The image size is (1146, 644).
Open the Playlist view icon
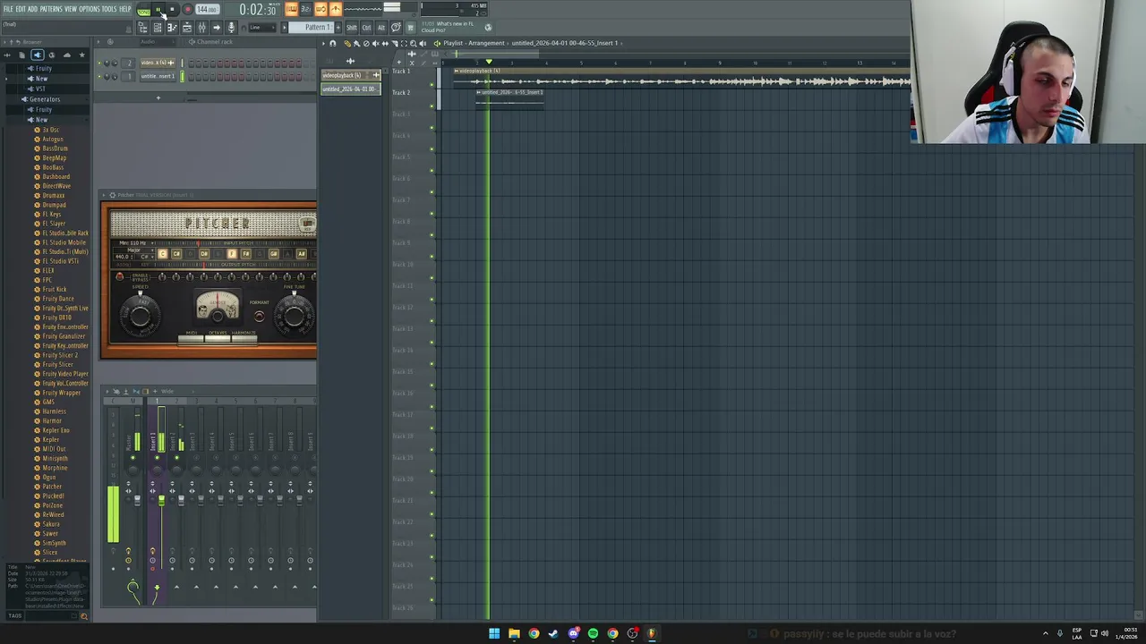pyautogui.click(x=187, y=28)
